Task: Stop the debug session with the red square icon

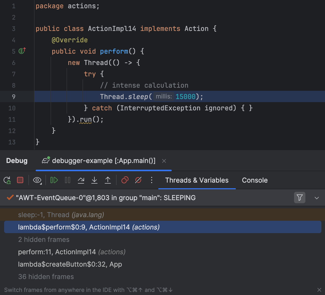Action: tap(20, 180)
